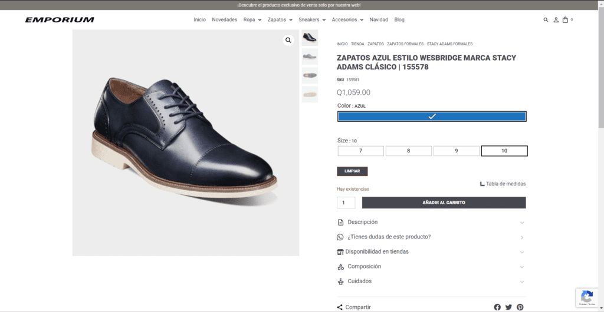
Task: Click the EMPORIUM logo
Action: click(60, 19)
